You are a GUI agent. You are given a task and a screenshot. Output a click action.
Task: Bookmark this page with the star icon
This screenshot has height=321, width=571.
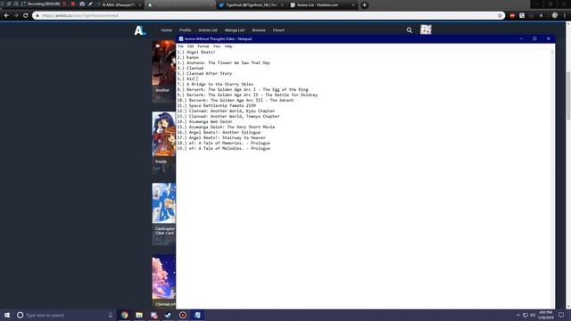pyautogui.click(x=500, y=16)
